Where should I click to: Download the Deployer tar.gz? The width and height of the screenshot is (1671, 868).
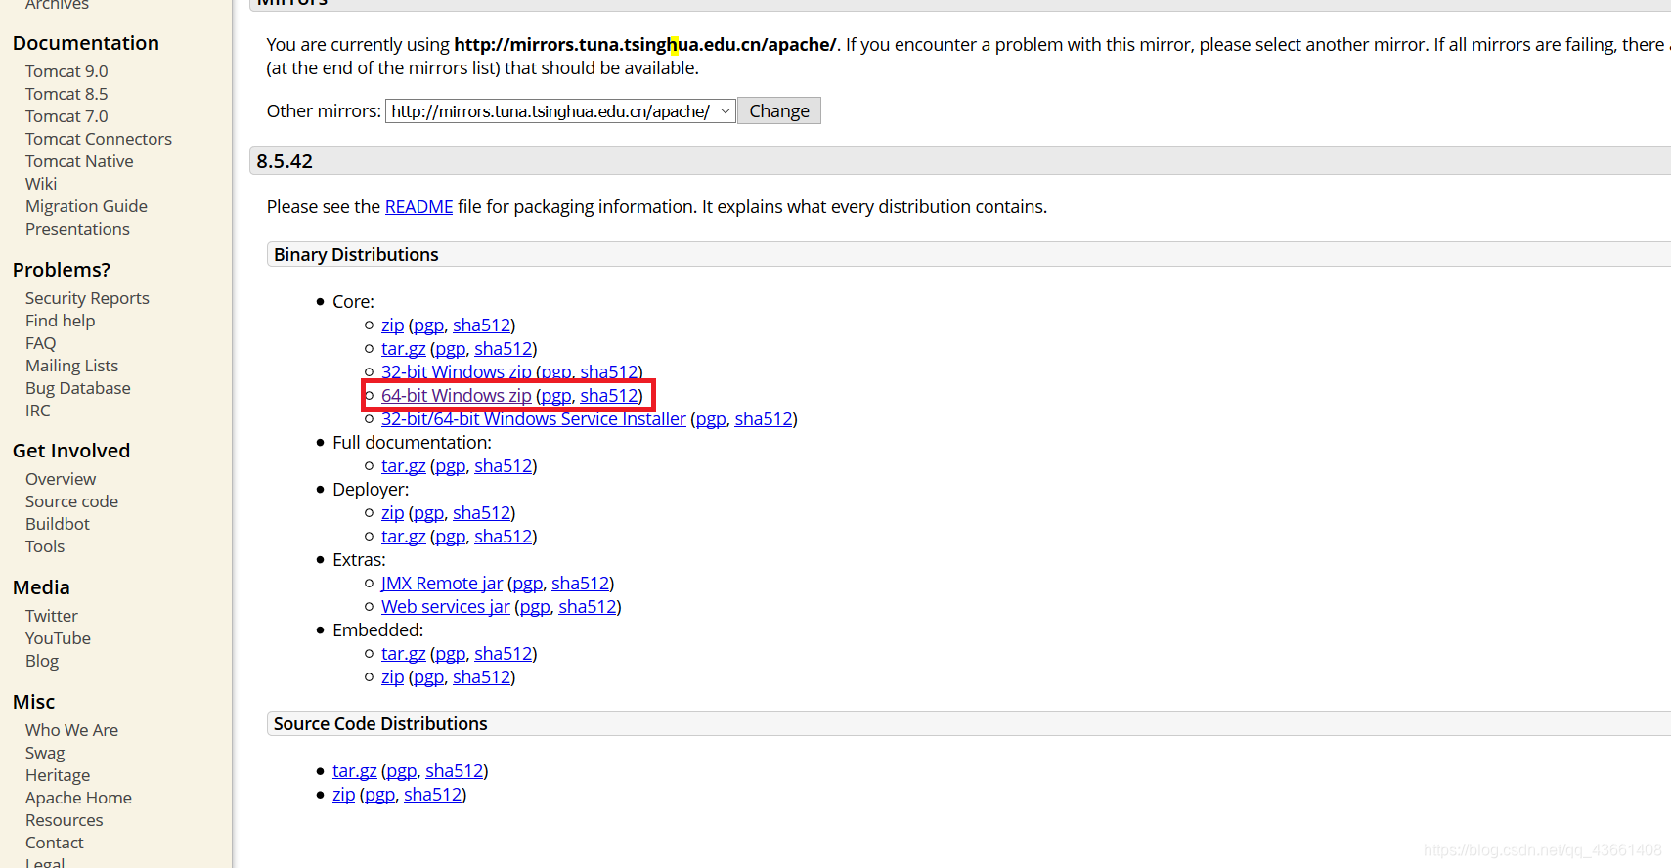[403, 537]
